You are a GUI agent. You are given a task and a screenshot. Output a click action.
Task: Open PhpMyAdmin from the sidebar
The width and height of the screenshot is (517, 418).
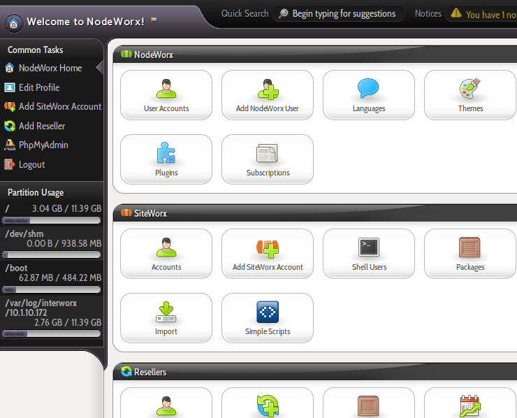[43, 145]
